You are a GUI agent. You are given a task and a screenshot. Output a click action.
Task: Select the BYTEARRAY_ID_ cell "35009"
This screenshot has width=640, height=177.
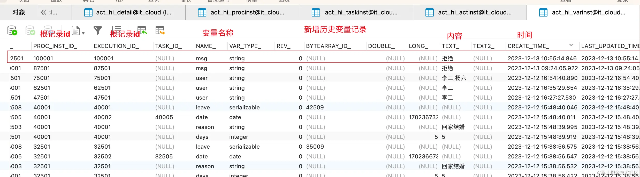315,147
